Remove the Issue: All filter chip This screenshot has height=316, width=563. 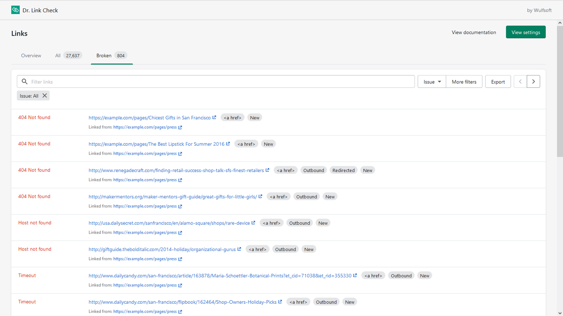point(44,95)
